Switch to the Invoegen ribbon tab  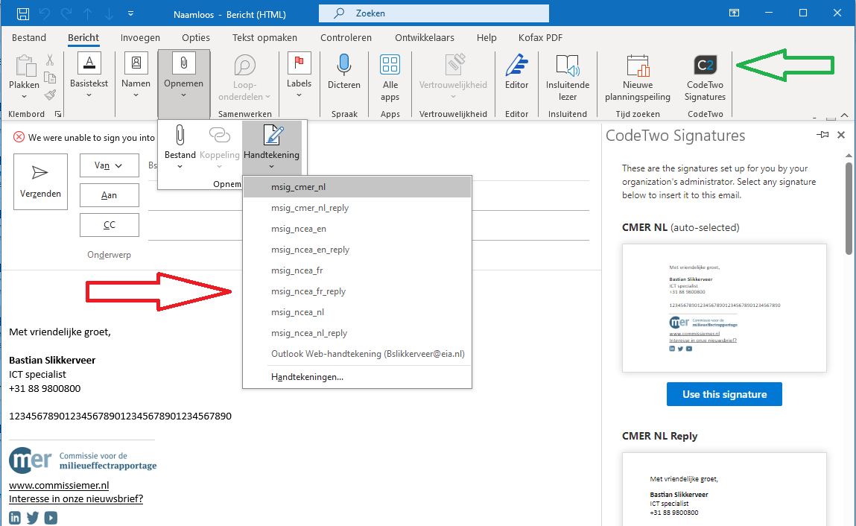(140, 38)
